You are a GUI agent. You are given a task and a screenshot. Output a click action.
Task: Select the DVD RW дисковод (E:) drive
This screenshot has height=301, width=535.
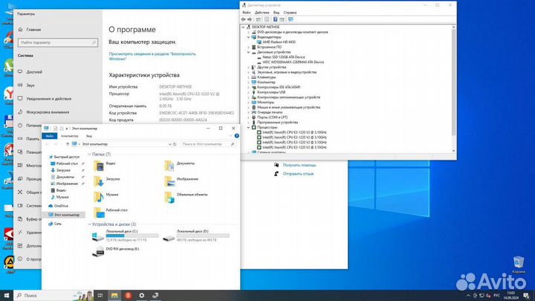coord(116,251)
